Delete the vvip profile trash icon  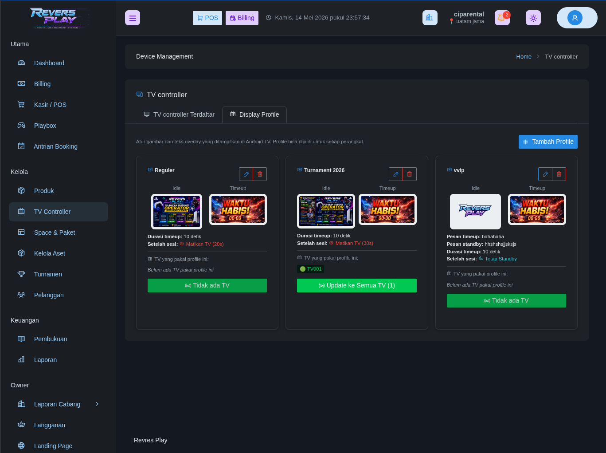(x=559, y=174)
